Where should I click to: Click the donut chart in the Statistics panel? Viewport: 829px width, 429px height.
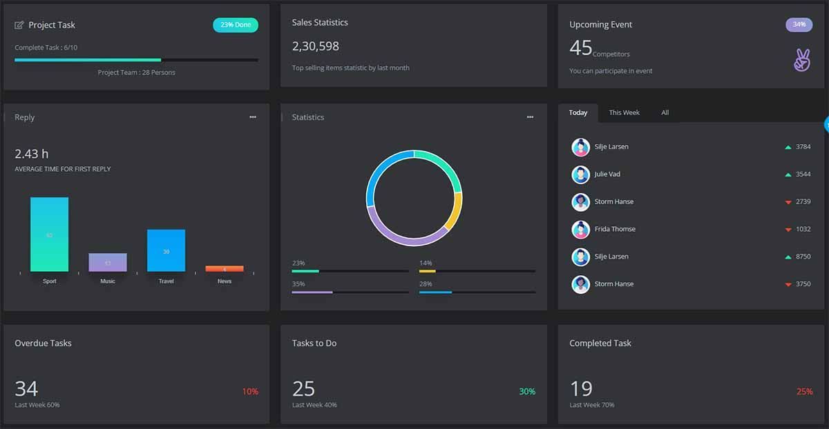[413, 197]
